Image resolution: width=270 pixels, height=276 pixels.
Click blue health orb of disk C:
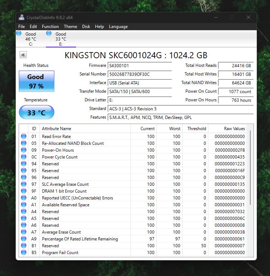tap(19, 33)
